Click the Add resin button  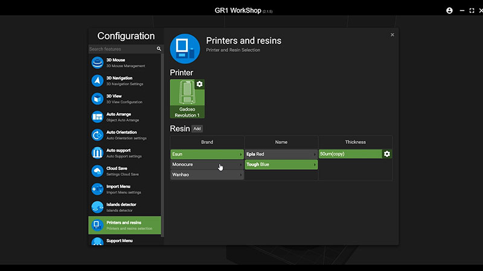pos(197,129)
